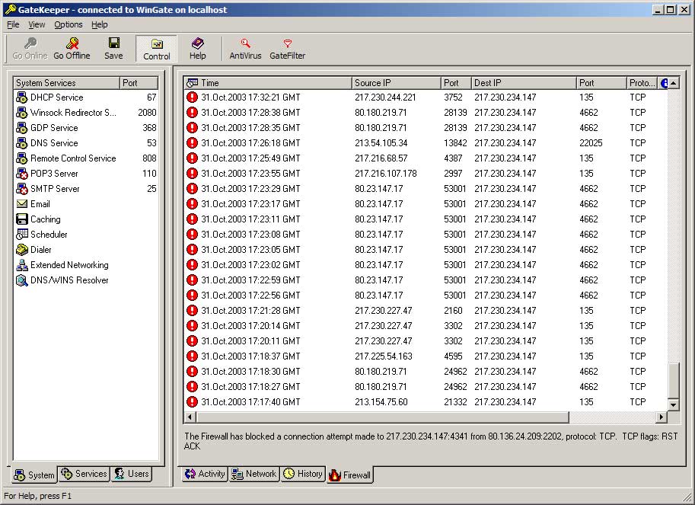The width and height of the screenshot is (695, 505).
Task: Select source IP 217.225.54.163
Action: [x=384, y=356]
